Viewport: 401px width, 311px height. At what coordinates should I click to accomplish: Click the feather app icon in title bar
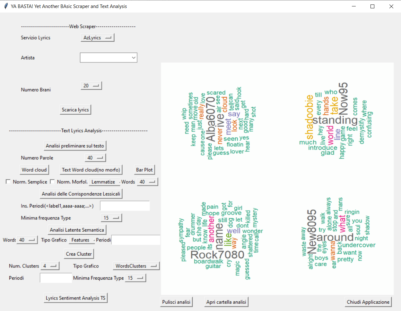coord(6,6)
